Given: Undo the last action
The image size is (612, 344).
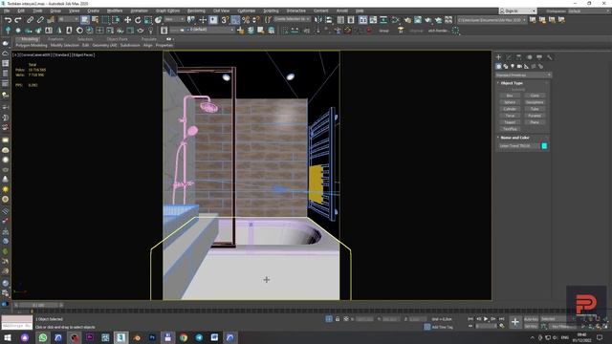Looking at the screenshot, I should (x=8, y=19).
